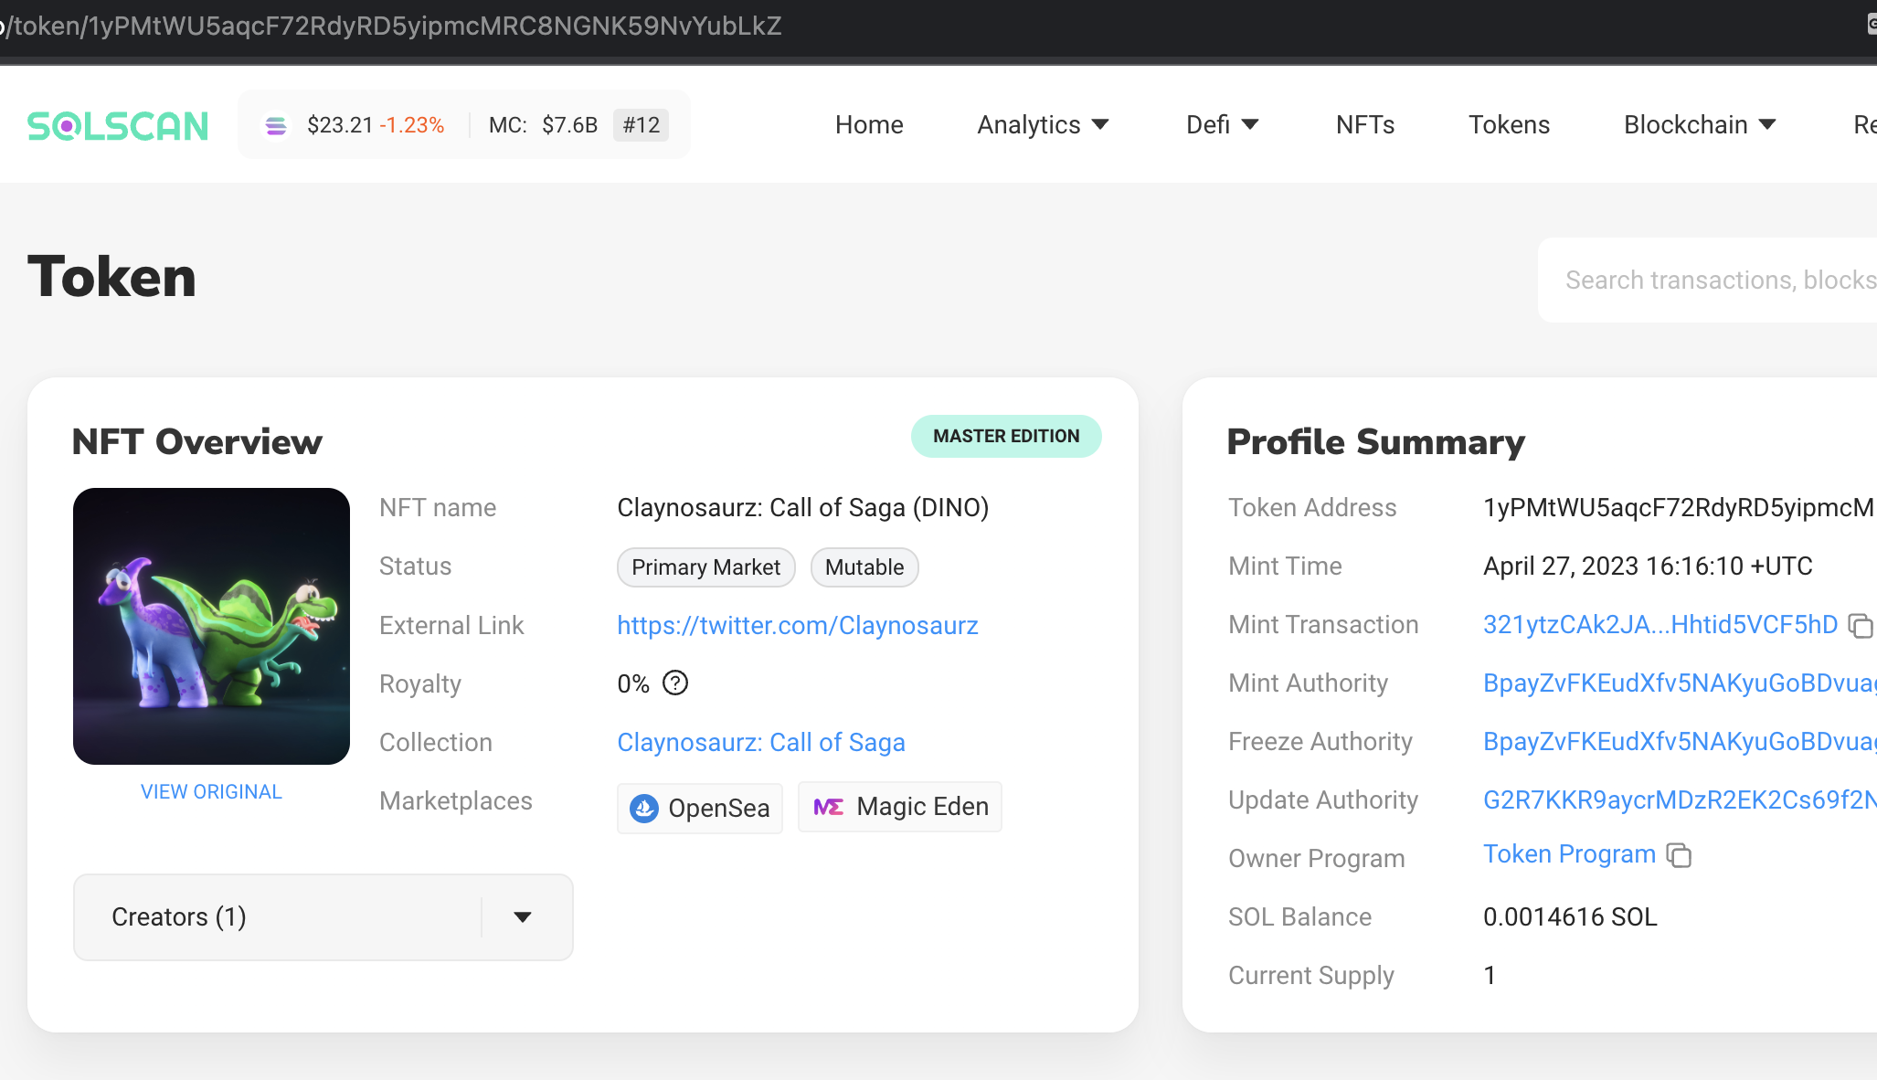The width and height of the screenshot is (1877, 1080).
Task: Open the OpenSea marketplace button
Action: click(700, 808)
